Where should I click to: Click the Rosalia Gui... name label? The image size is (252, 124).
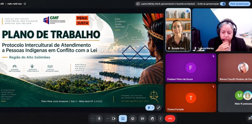(x=178, y=48)
